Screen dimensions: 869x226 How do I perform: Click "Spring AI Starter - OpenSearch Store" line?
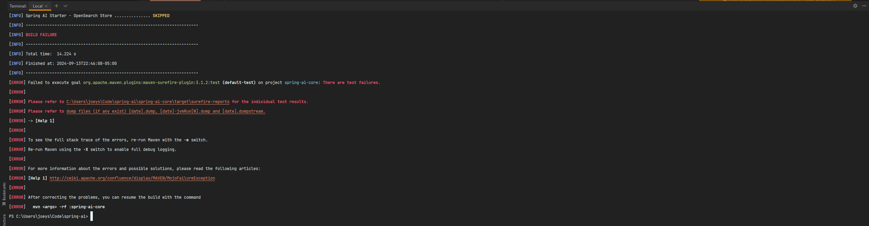(89, 16)
